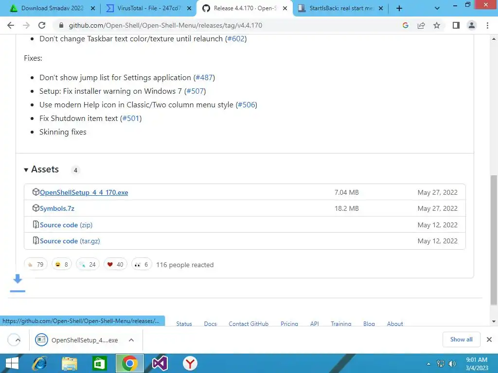The width and height of the screenshot is (498, 373).
Task: Toggle laugh reaction with 8
Action: [62, 265]
